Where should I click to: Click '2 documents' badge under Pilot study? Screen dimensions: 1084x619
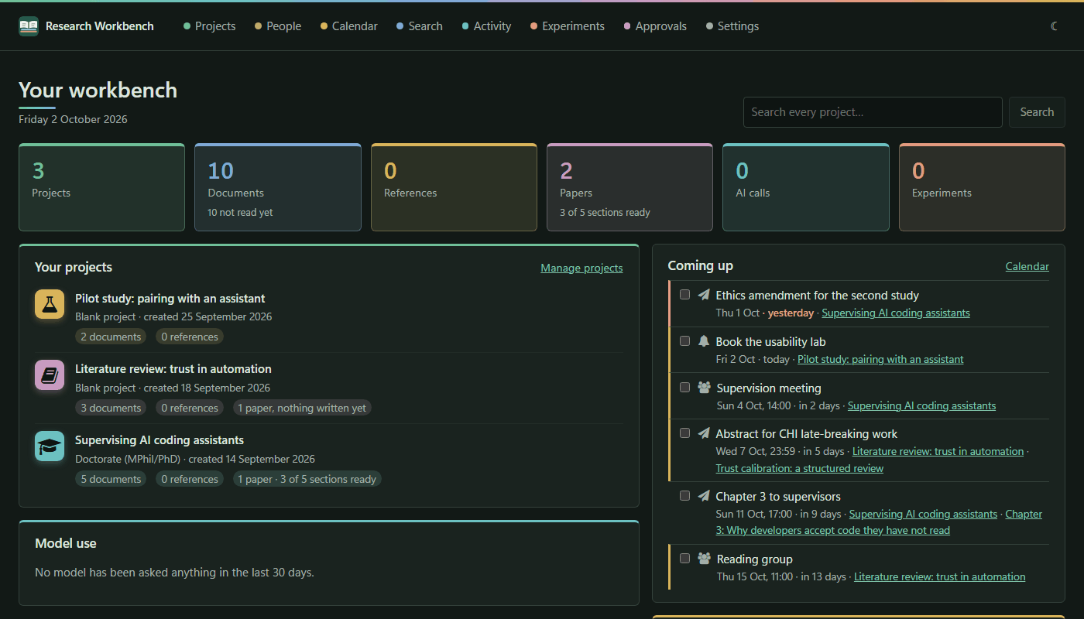pyautogui.click(x=111, y=337)
